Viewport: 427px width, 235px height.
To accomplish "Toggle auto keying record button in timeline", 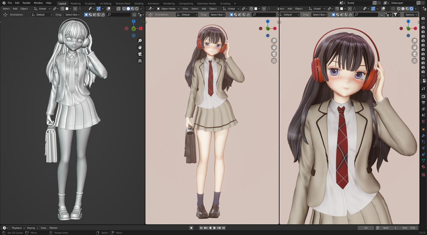I will pos(191,228).
